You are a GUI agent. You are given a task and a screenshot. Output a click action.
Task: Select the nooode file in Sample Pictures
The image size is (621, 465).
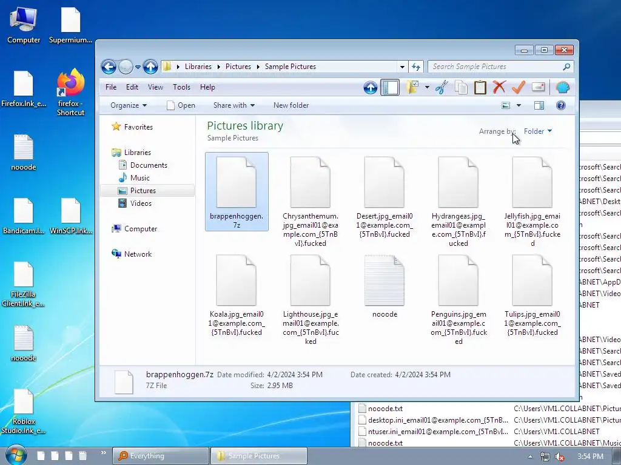[384, 286]
